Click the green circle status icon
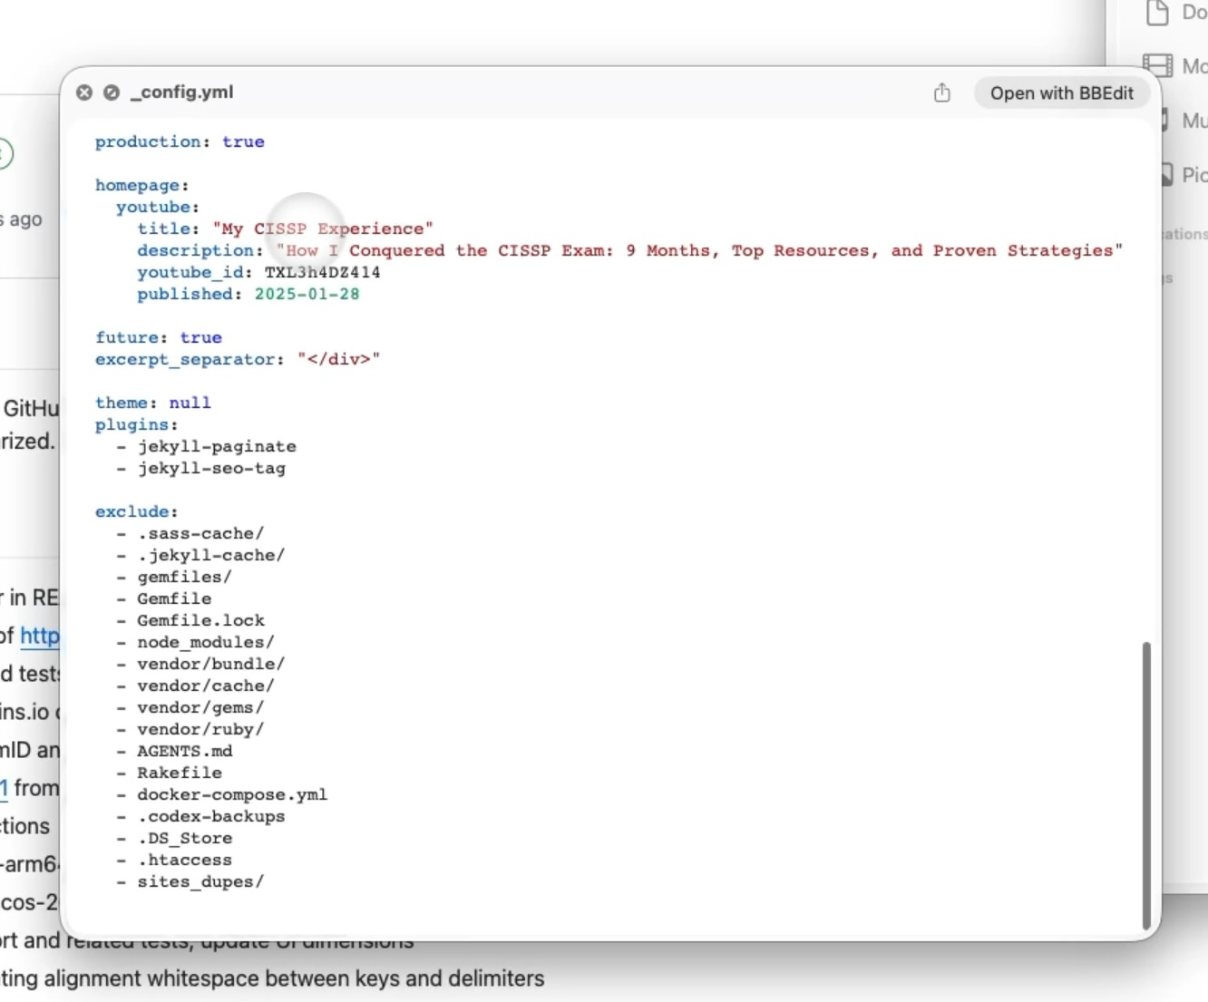Viewport: 1208px width, 1002px height. pyautogui.click(x=5, y=153)
